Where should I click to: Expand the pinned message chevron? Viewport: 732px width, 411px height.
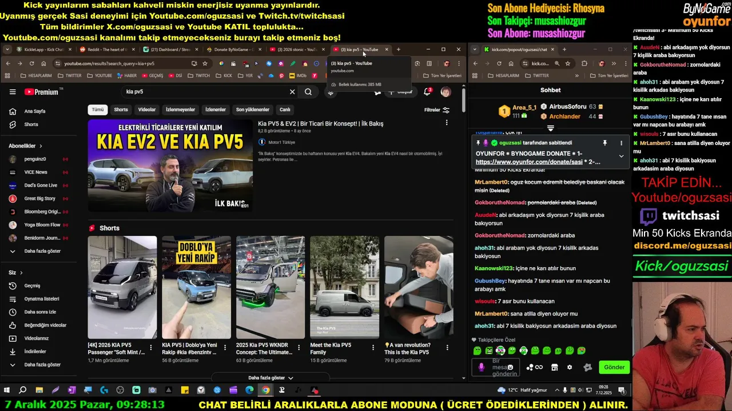[621, 156]
